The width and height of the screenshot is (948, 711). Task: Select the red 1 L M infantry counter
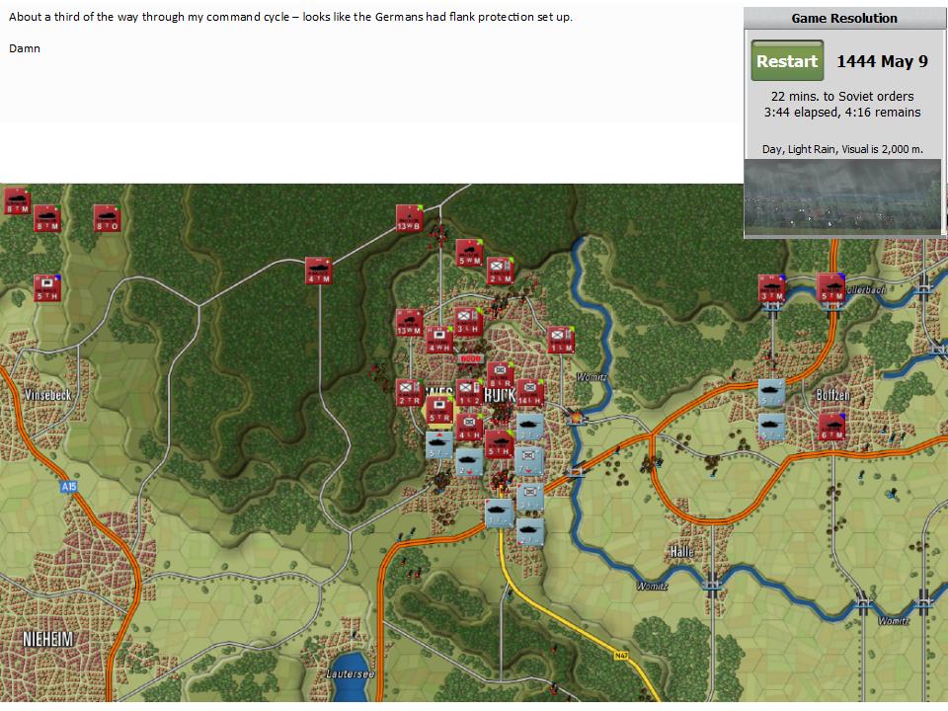(561, 339)
